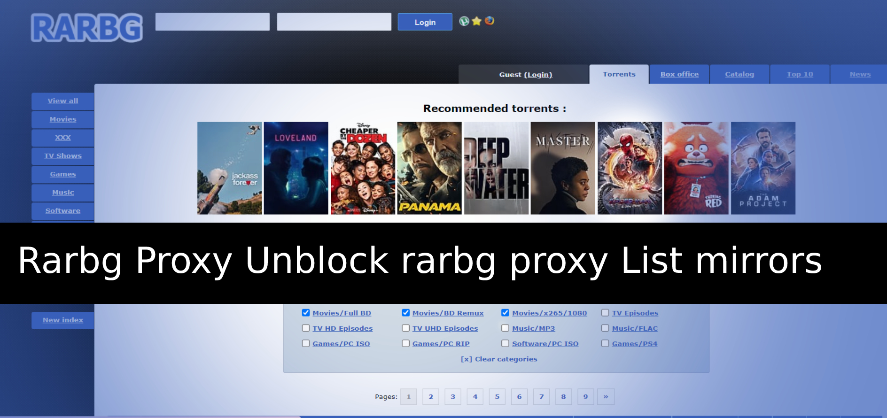887x418 pixels.
Task: Click the yellow star bookmark icon
Action: pos(477,21)
